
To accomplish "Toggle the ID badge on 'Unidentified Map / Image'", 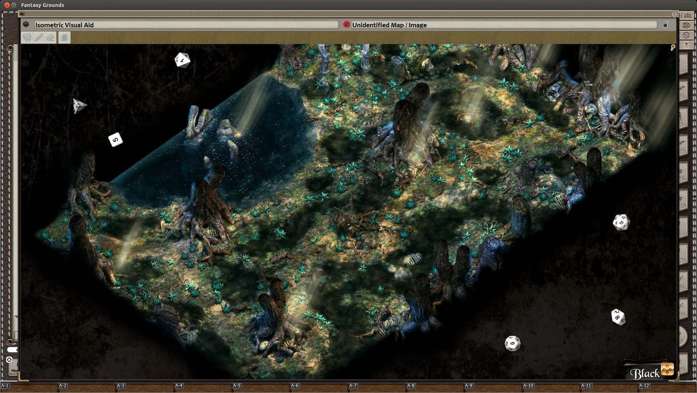I will 346,25.
